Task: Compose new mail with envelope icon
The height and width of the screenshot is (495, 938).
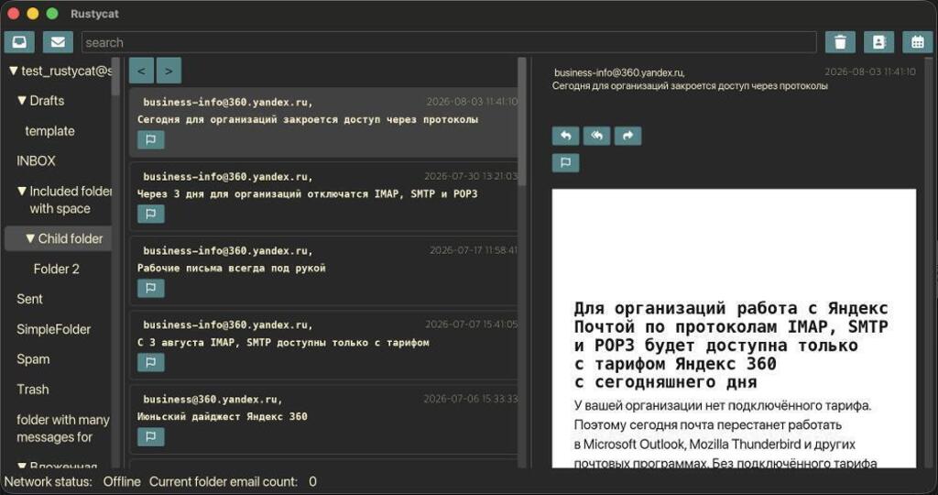Action: (58, 42)
